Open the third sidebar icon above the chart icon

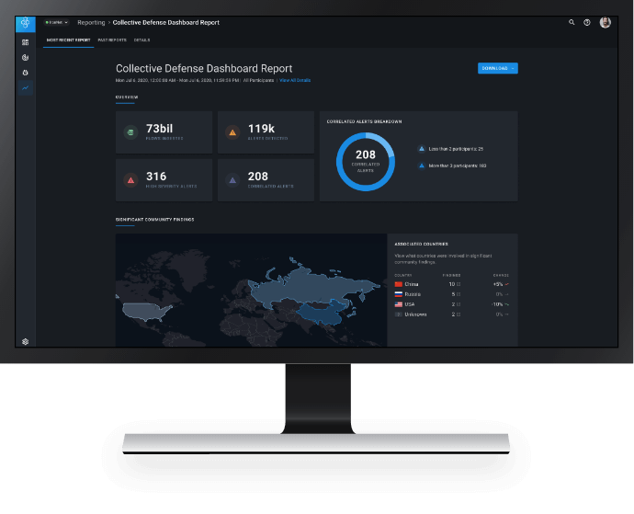click(25, 73)
